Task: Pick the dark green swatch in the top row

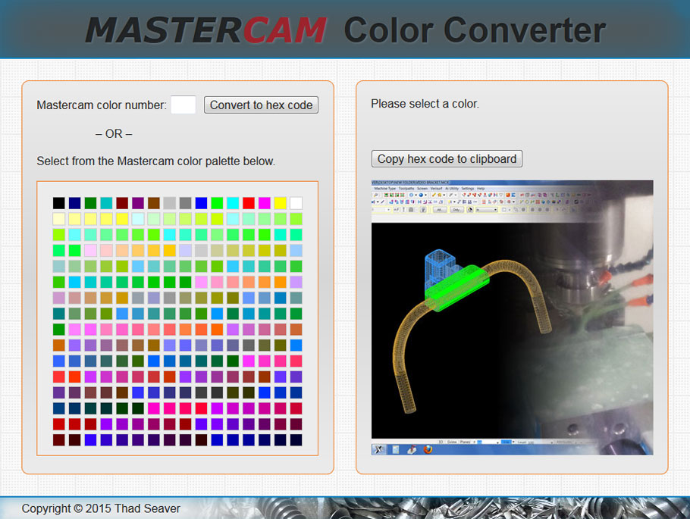Action: point(90,203)
